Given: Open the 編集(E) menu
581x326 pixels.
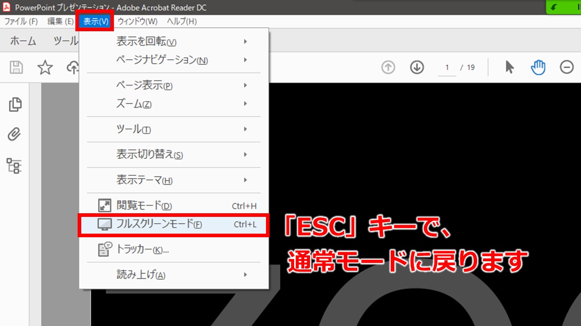Looking at the screenshot, I should point(60,21).
